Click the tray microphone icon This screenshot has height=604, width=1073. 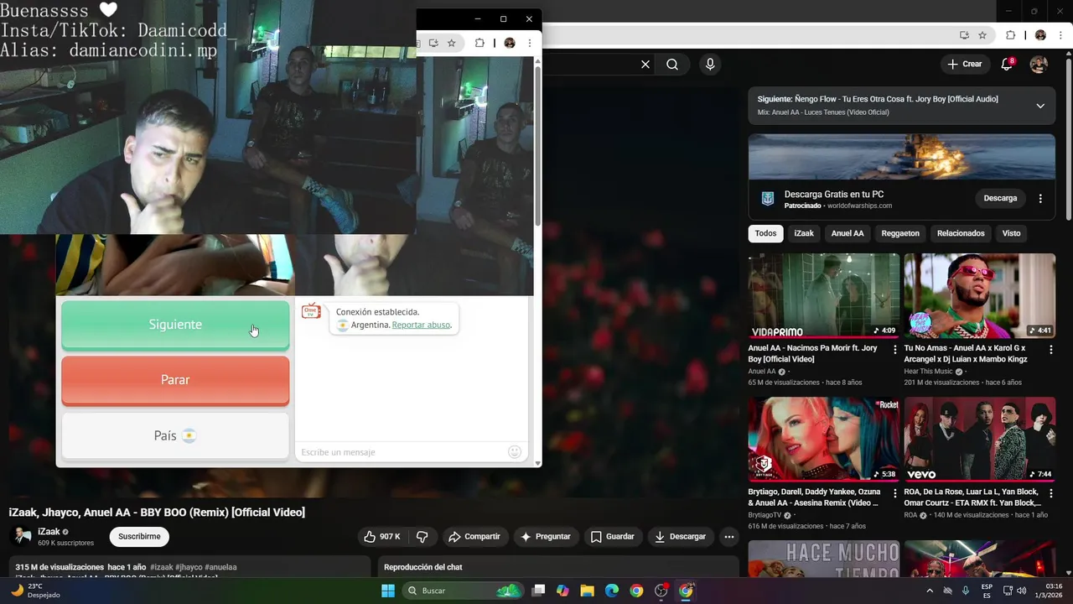966,591
